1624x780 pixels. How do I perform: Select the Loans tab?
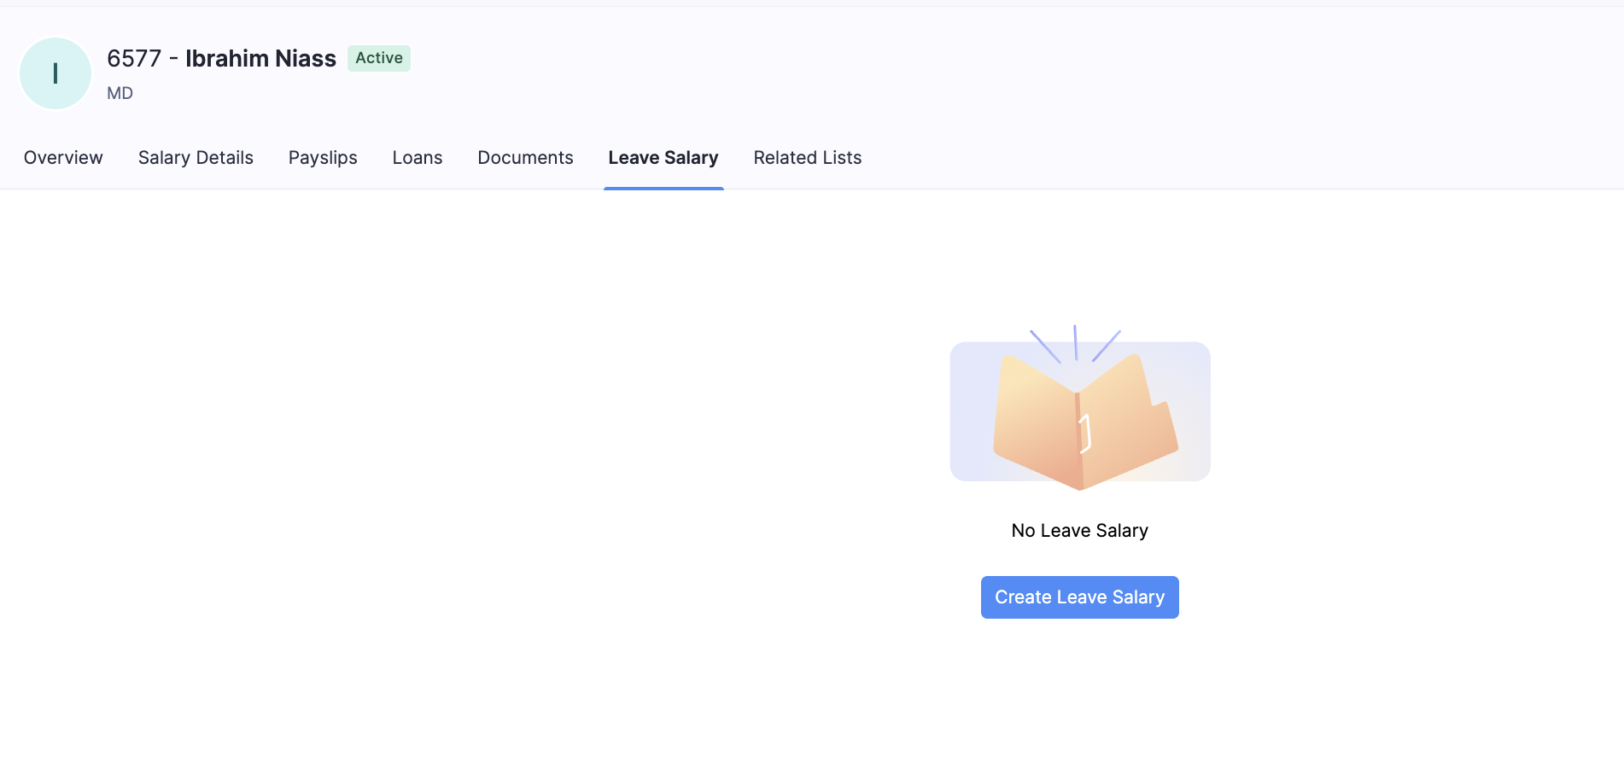pyautogui.click(x=417, y=158)
